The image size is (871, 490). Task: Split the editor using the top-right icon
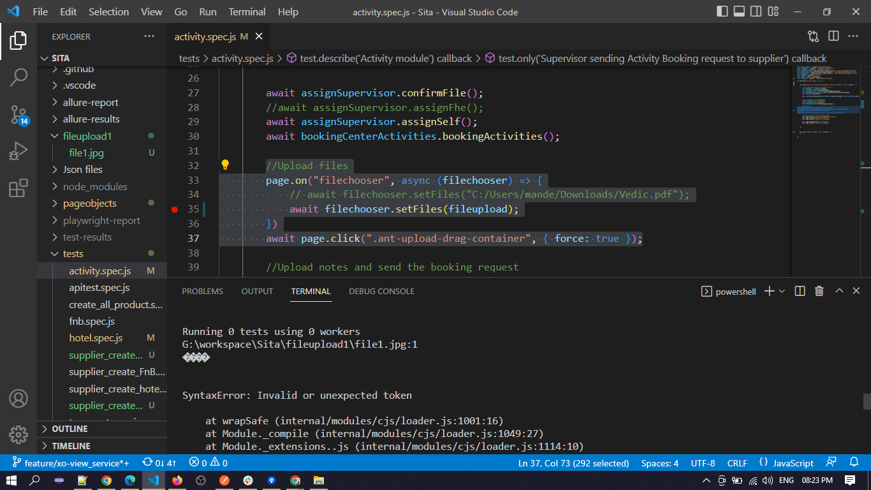pyautogui.click(x=833, y=36)
